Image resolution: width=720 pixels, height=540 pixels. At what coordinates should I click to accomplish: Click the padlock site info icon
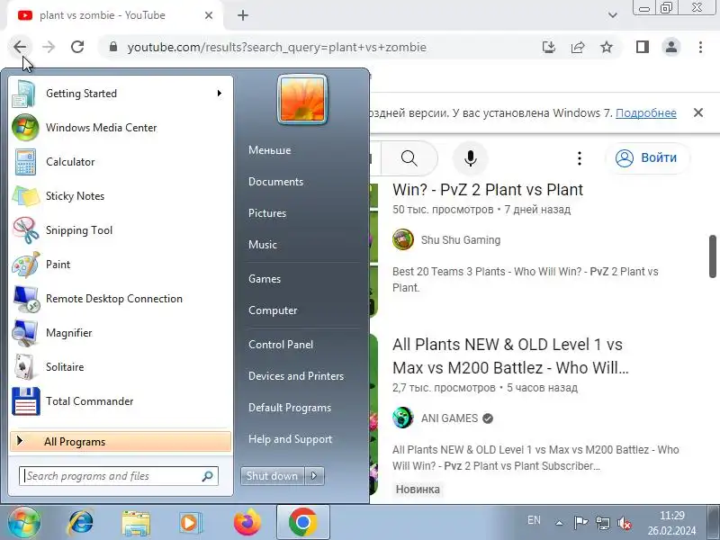(x=113, y=47)
